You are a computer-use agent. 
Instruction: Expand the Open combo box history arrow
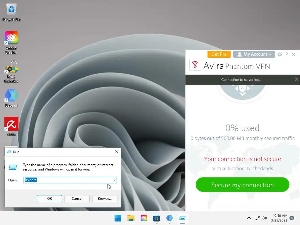[114, 180]
